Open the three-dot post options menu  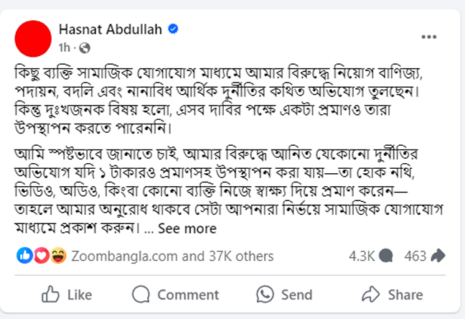tap(429, 37)
